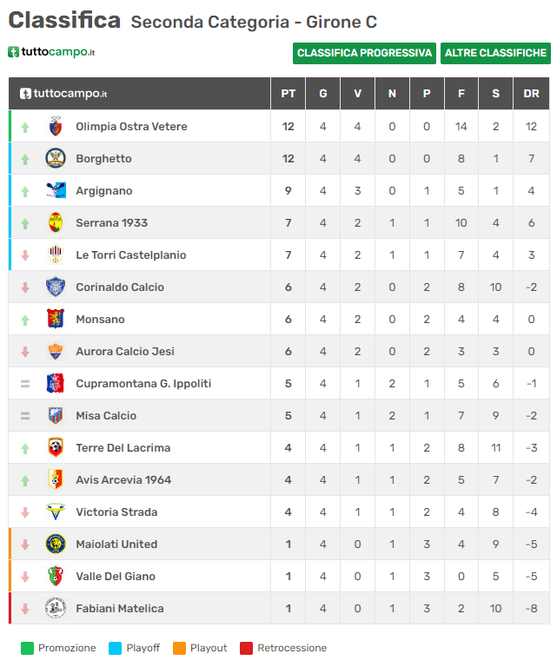
Task: Click the red Retrocessione legend swatch
Action: tap(247, 648)
